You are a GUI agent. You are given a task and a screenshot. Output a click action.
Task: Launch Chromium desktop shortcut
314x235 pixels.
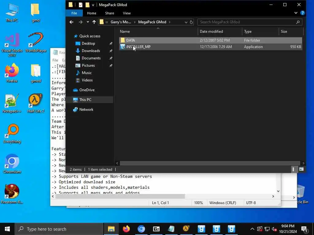[12, 164]
